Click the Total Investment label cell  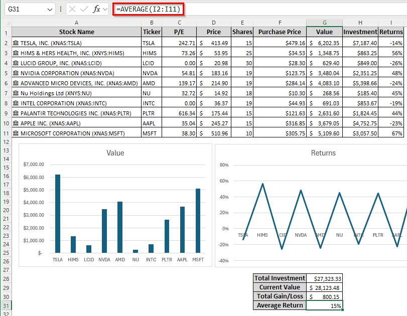point(280,278)
